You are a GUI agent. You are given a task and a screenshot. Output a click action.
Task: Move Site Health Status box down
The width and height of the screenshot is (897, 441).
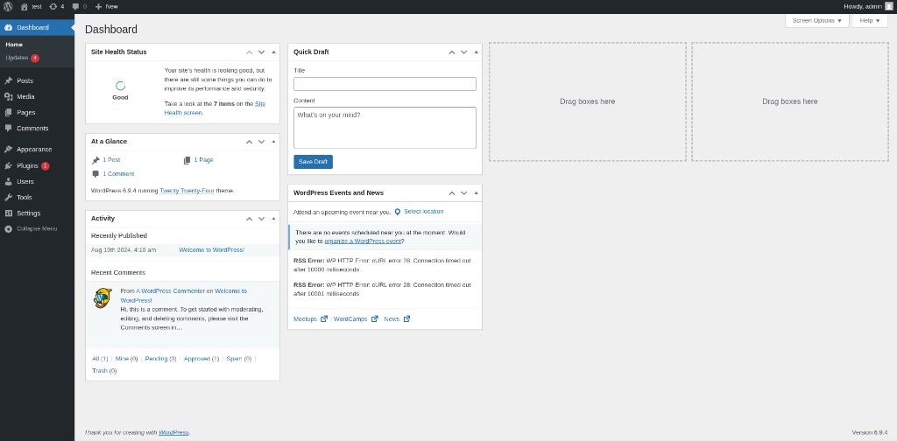(x=261, y=52)
